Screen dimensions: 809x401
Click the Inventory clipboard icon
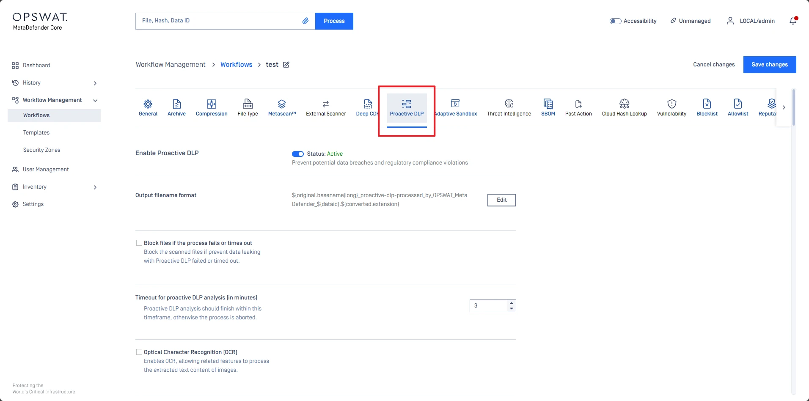pyautogui.click(x=15, y=187)
